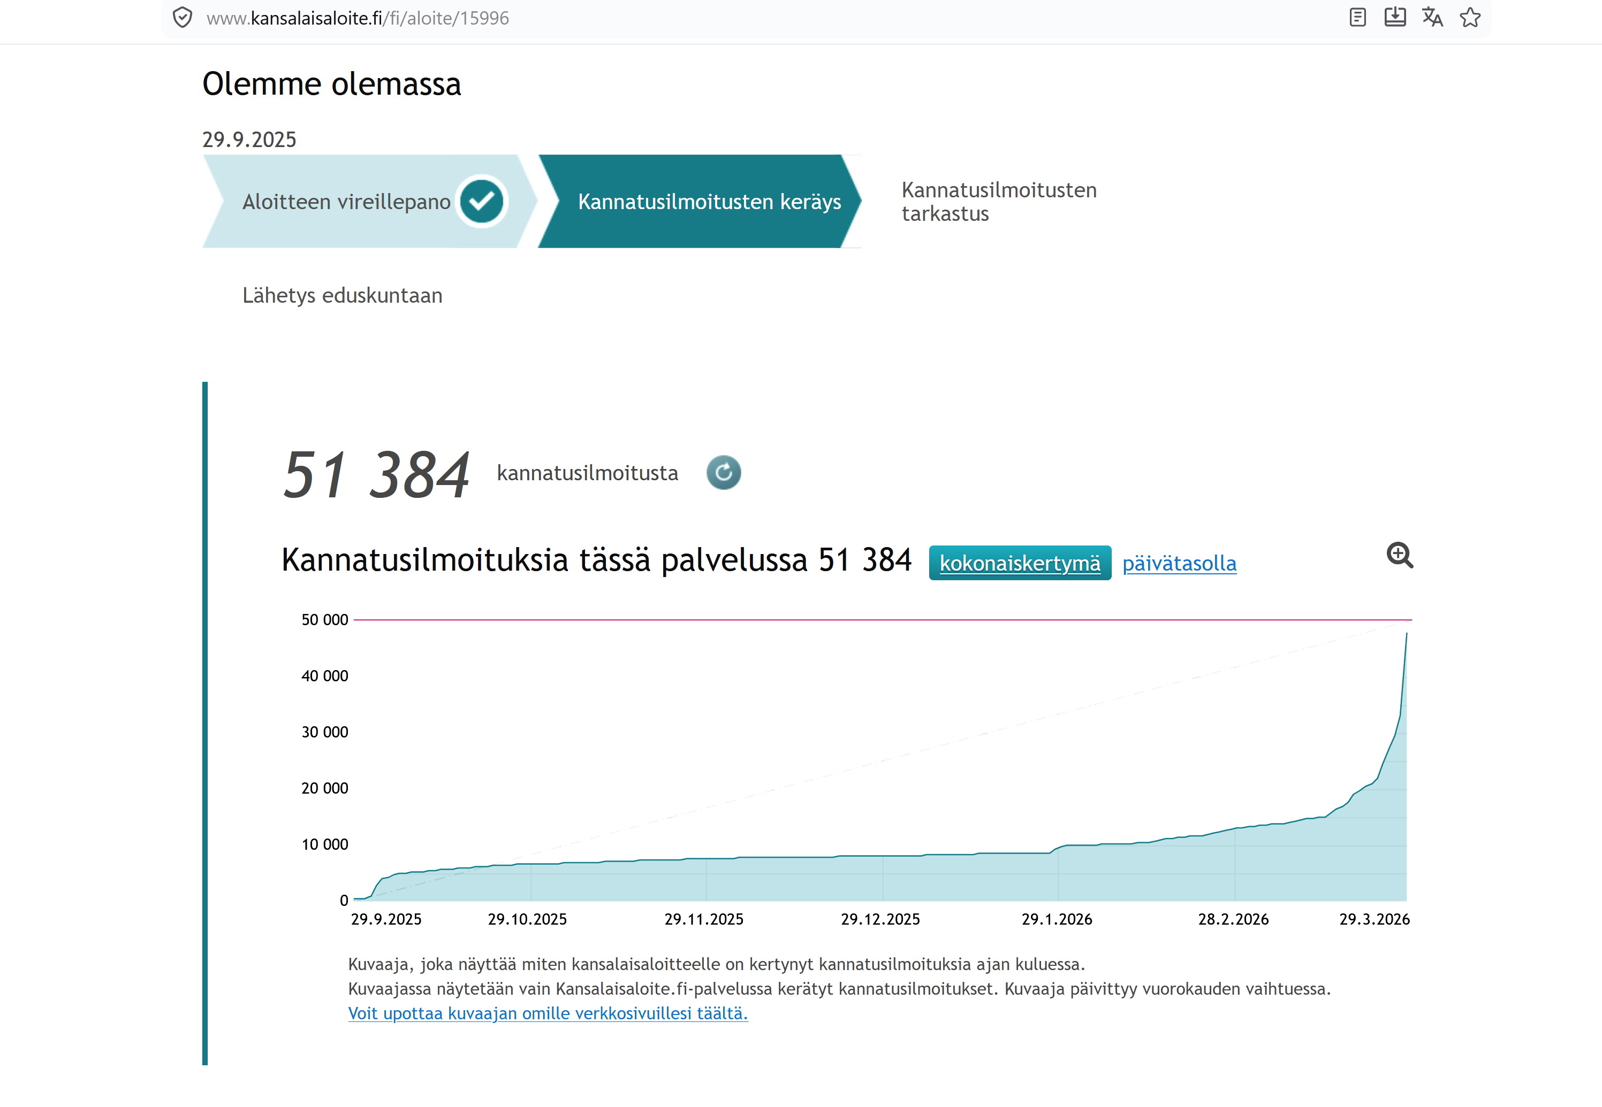The image size is (1602, 1107).
Task: Click the magnifier zoom chart icon
Action: click(1399, 556)
